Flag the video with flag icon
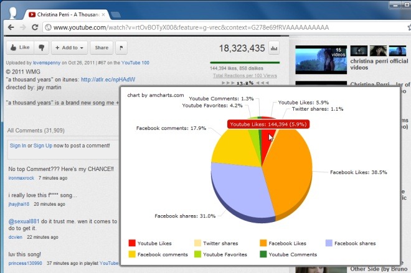 pyautogui.click(x=121, y=48)
